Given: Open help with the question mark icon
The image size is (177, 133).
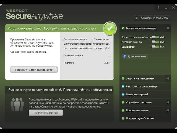Looking at the screenshot, I should (158, 8).
